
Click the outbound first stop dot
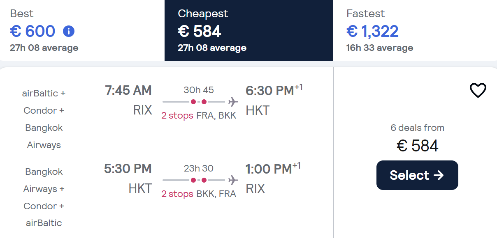193,101
